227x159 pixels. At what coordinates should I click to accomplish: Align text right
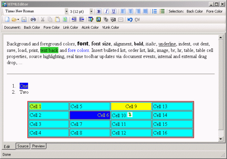(138, 11)
